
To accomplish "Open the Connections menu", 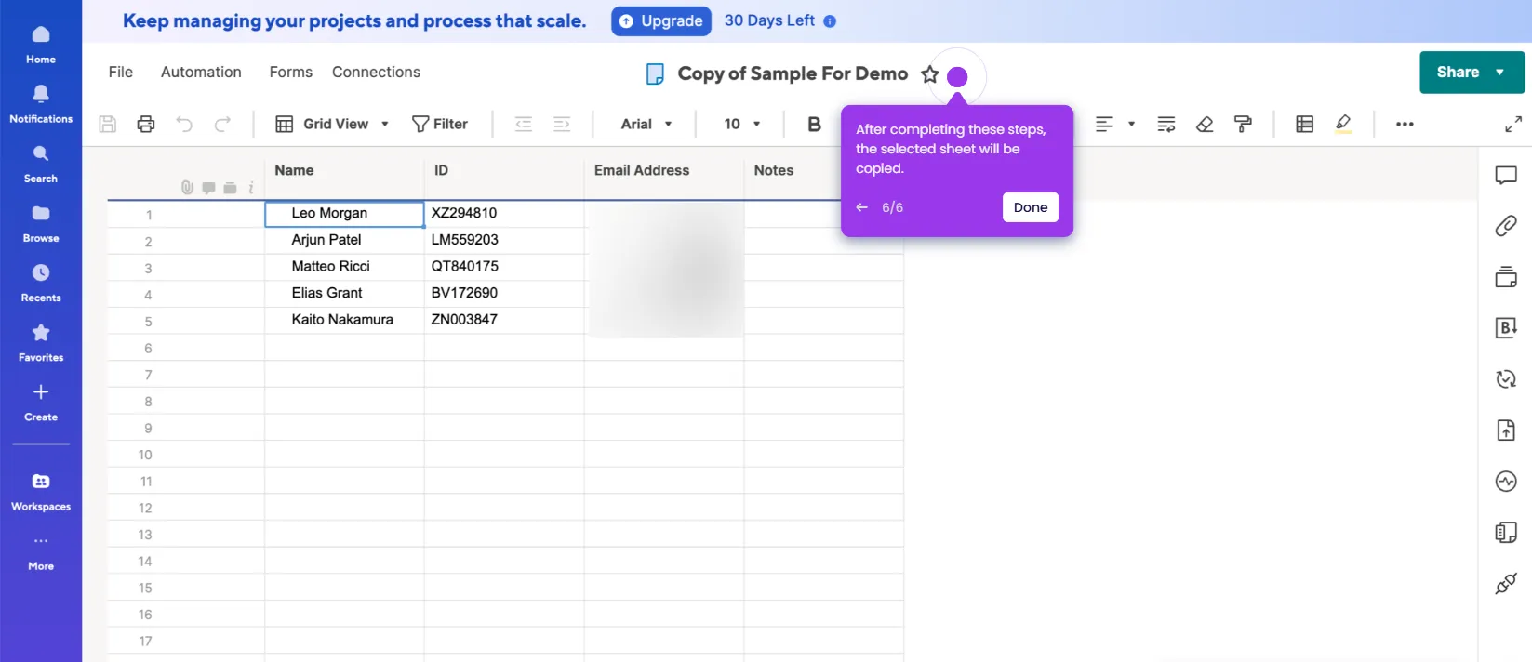I will click(376, 73).
